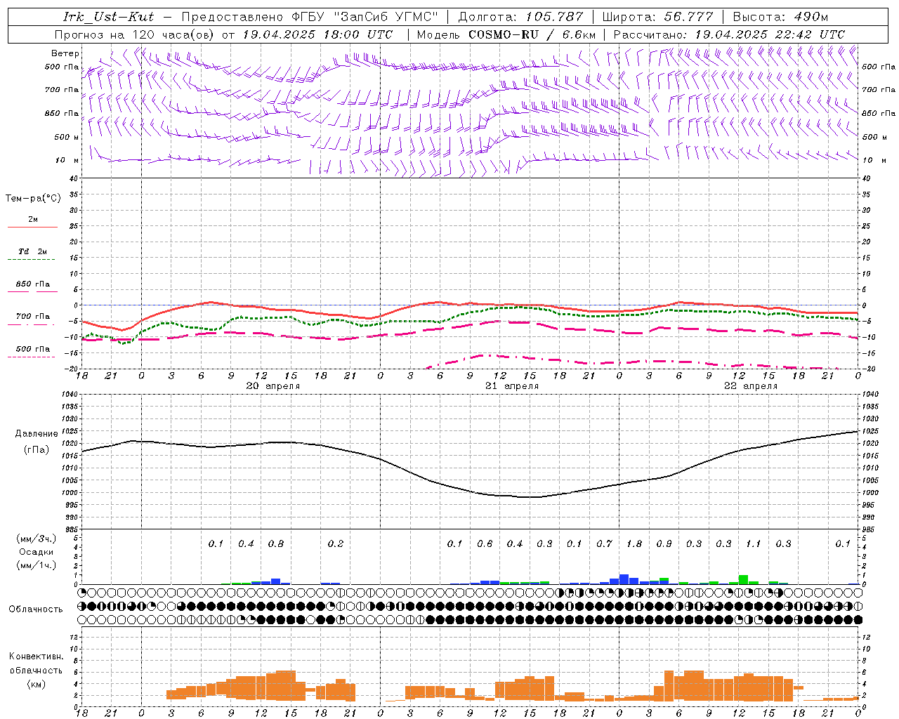Click the Давление pressure label

(x=37, y=433)
